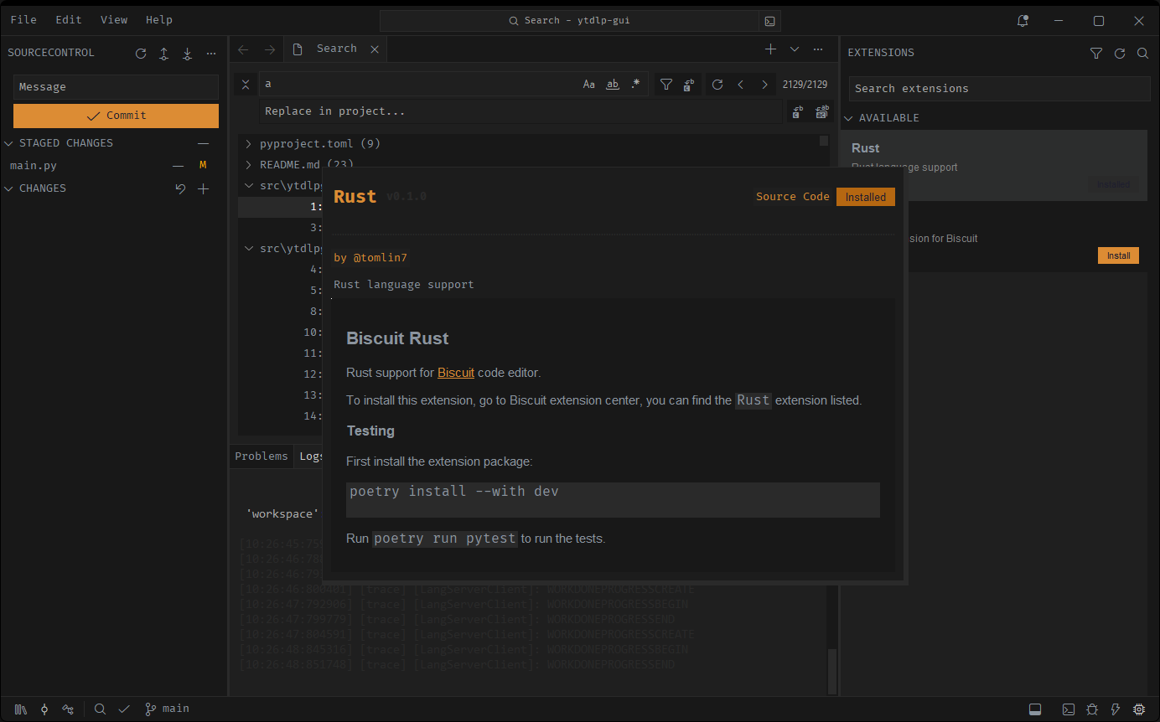This screenshot has height=722, width=1160.
Task: Click Install for the Biscuit extension
Action: click(x=1118, y=255)
